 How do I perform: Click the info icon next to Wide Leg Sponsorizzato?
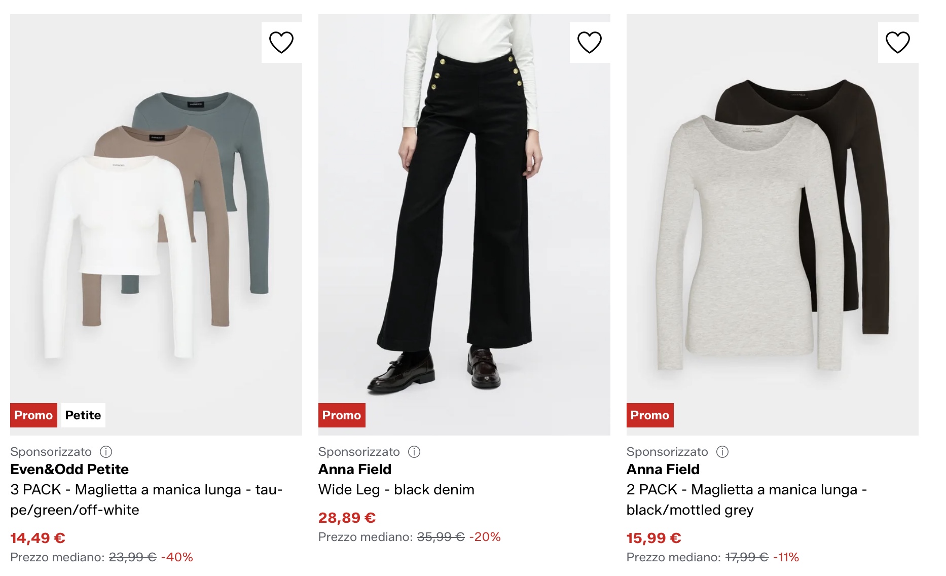pos(416,452)
